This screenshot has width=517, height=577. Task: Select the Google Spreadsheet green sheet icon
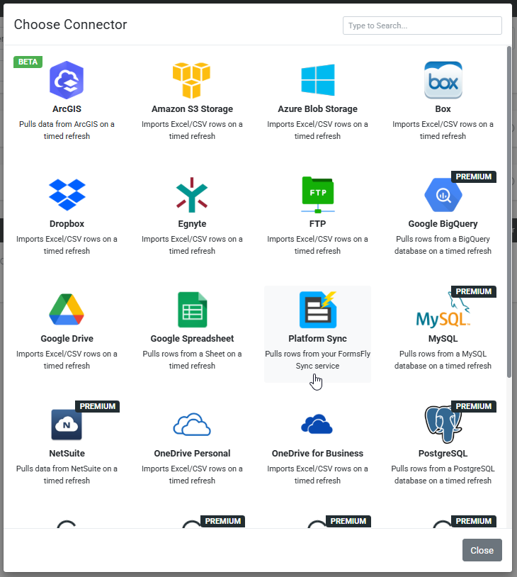(193, 310)
